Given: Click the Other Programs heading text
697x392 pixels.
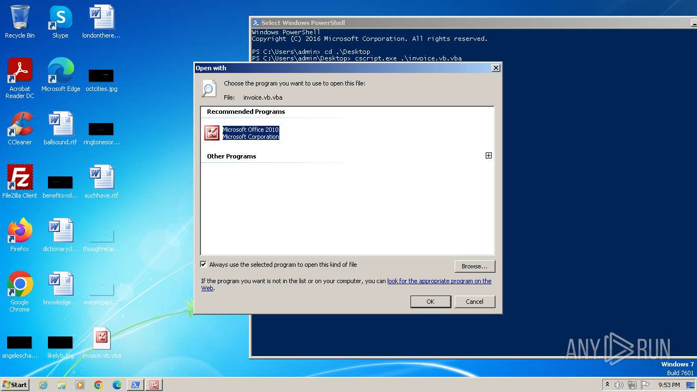Looking at the screenshot, I should click(231, 156).
